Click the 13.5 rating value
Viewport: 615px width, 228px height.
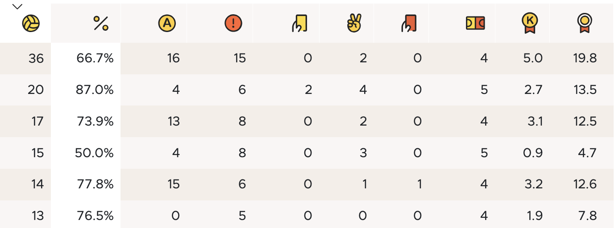[585, 90]
